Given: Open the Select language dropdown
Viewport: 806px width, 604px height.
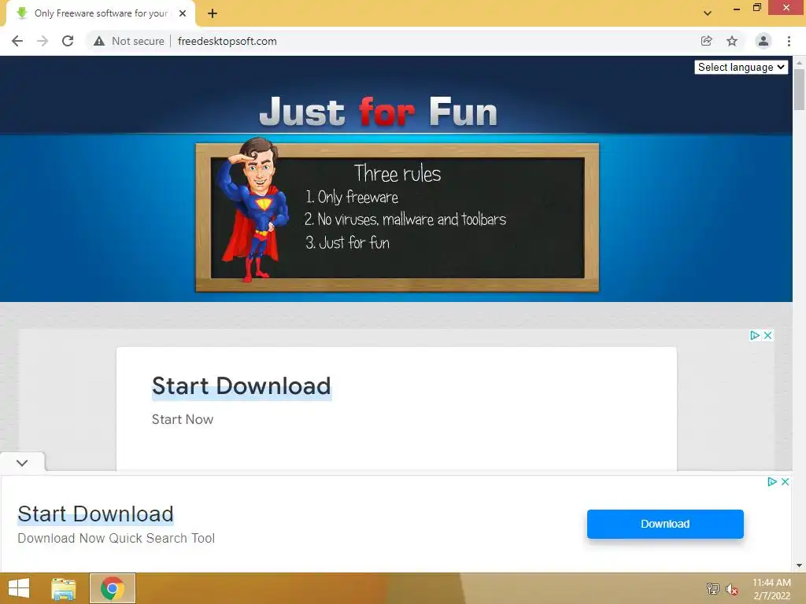Looking at the screenshot, I should point(741,68).
